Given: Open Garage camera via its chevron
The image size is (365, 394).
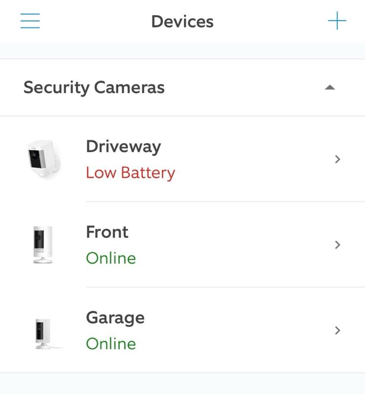Looking at the screenshot, I should (337, 330).
